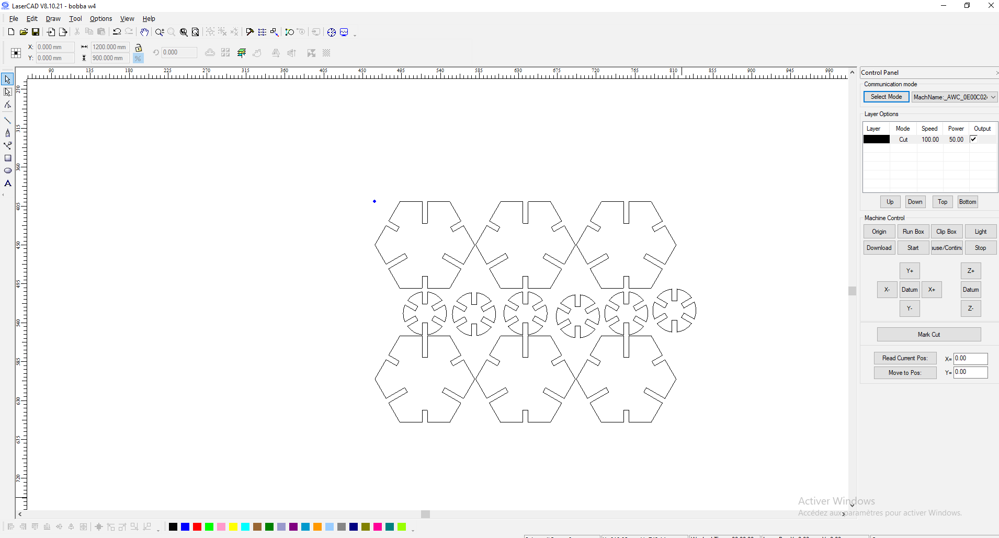This screenshot has width=999, height=538.
Task: Open the Edit menu
Action: click(32, 18)
